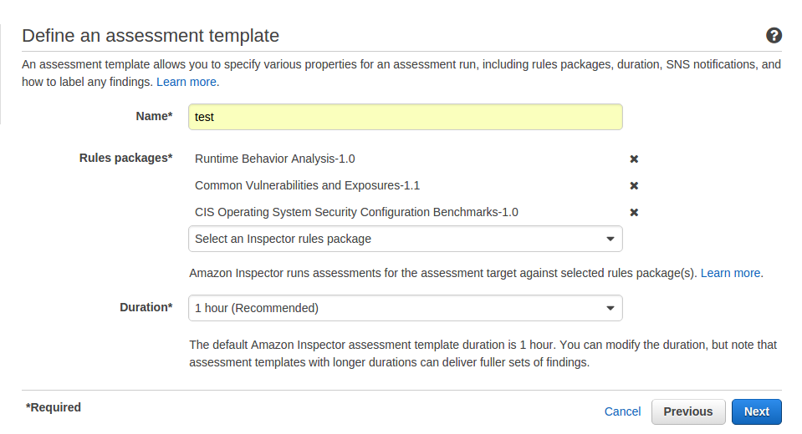Open Learn more link about rules packages
This screenshot has height=434, width=802.
(x=730, y=273)
